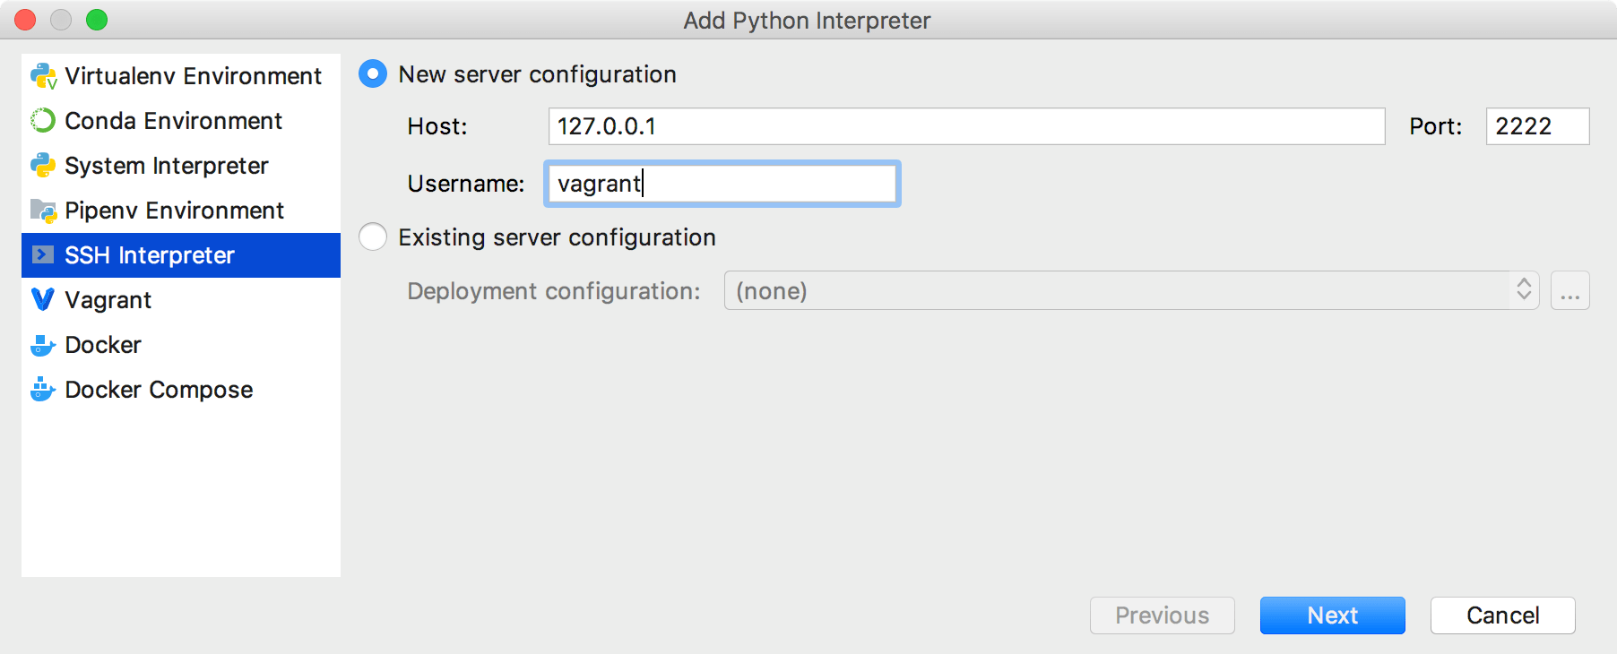Screen dimensions: 1617x654
Task: Click the Docker Compose icon
Action: coord(43,390)
